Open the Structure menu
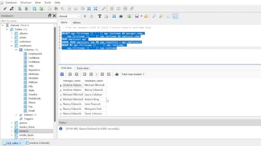 26,2
